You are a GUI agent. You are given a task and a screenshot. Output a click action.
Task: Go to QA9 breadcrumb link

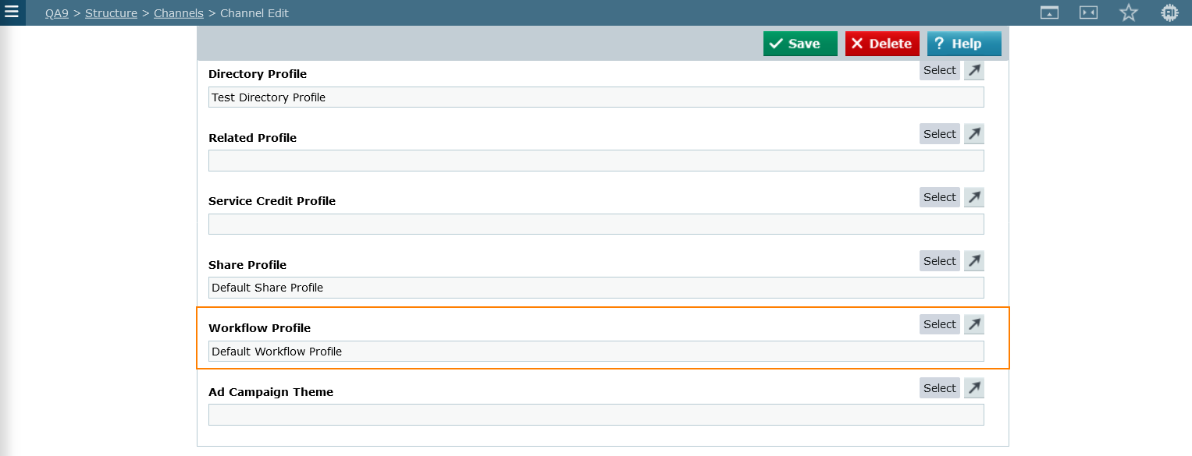57,13
